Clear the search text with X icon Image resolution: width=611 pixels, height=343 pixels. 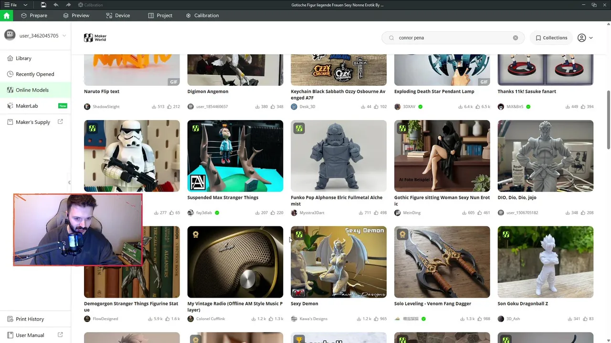tap(516, 38)
